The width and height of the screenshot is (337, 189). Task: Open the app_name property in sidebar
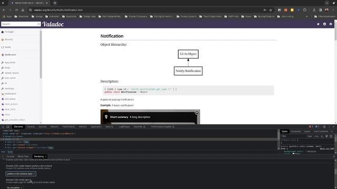(x=10, y=62)
